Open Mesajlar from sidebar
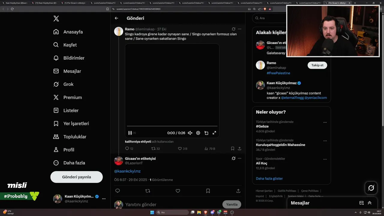This screenshot has width=384, height=216. tap(67, 71)
